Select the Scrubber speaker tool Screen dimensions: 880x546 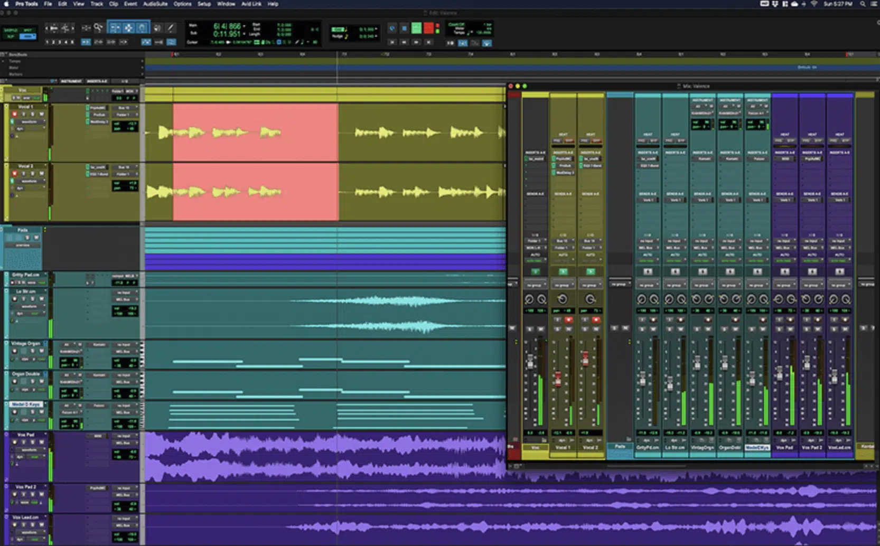tap(157, 28)
